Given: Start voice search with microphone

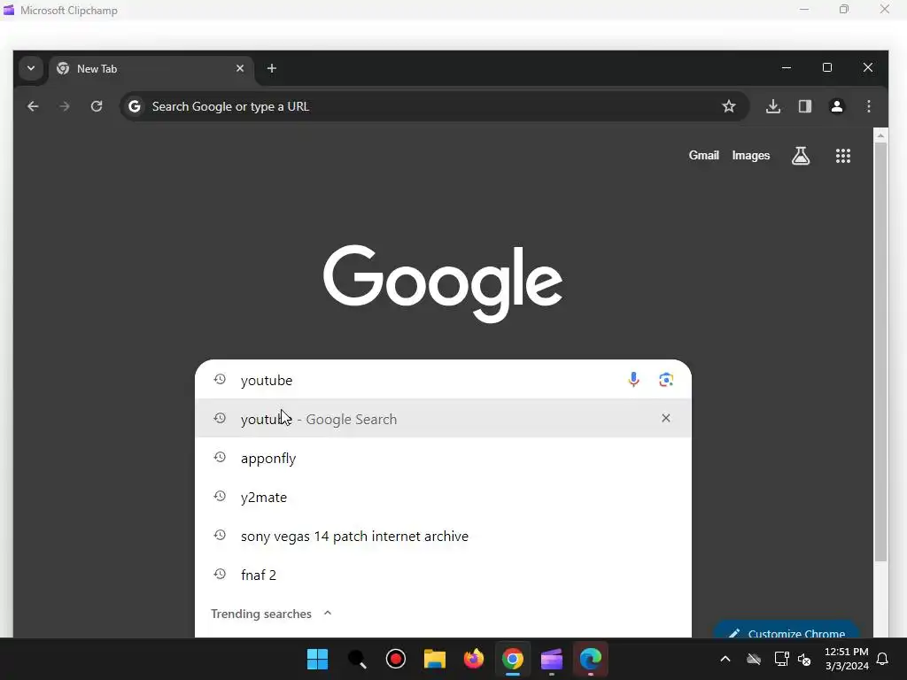Looking at the screenshot, I should (633, 380).
